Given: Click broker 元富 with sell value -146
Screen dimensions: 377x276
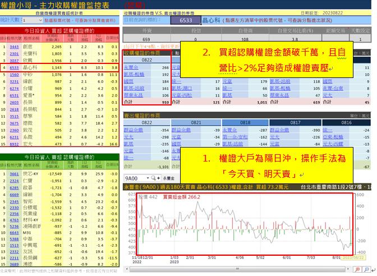Looking at the screenshot, I should coord(128,151).
